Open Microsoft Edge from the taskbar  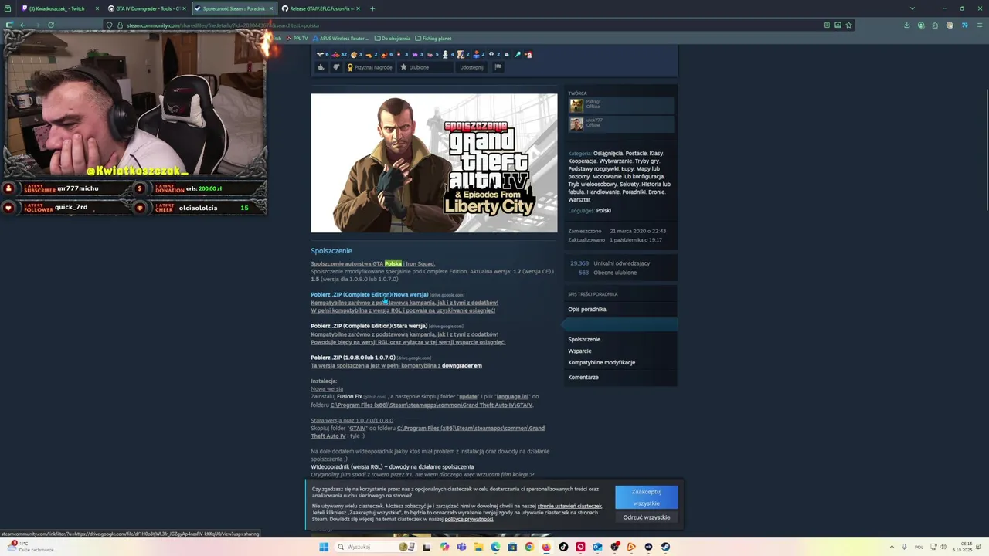(x=495, y=547)
